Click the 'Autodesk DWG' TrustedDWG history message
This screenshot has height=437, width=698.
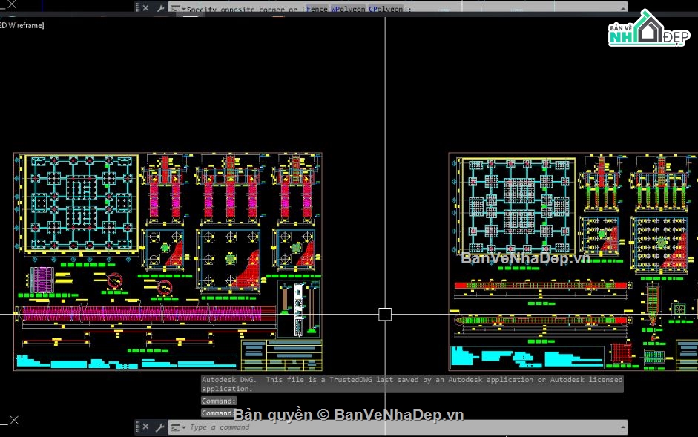point(412,384)
